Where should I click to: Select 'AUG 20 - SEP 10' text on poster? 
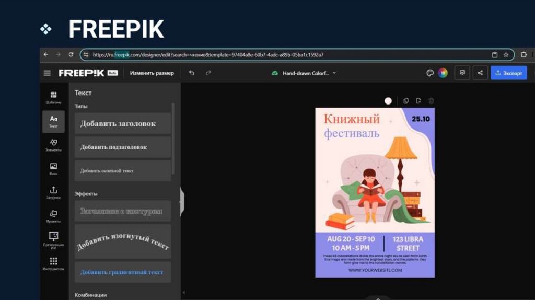(x=351, y=239)
